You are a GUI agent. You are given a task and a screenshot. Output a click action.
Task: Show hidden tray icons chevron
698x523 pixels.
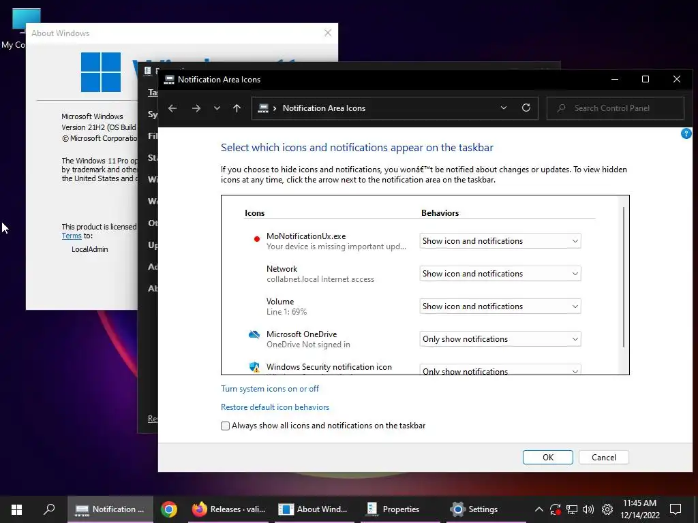pyautogui.click(x=538, y=509)
